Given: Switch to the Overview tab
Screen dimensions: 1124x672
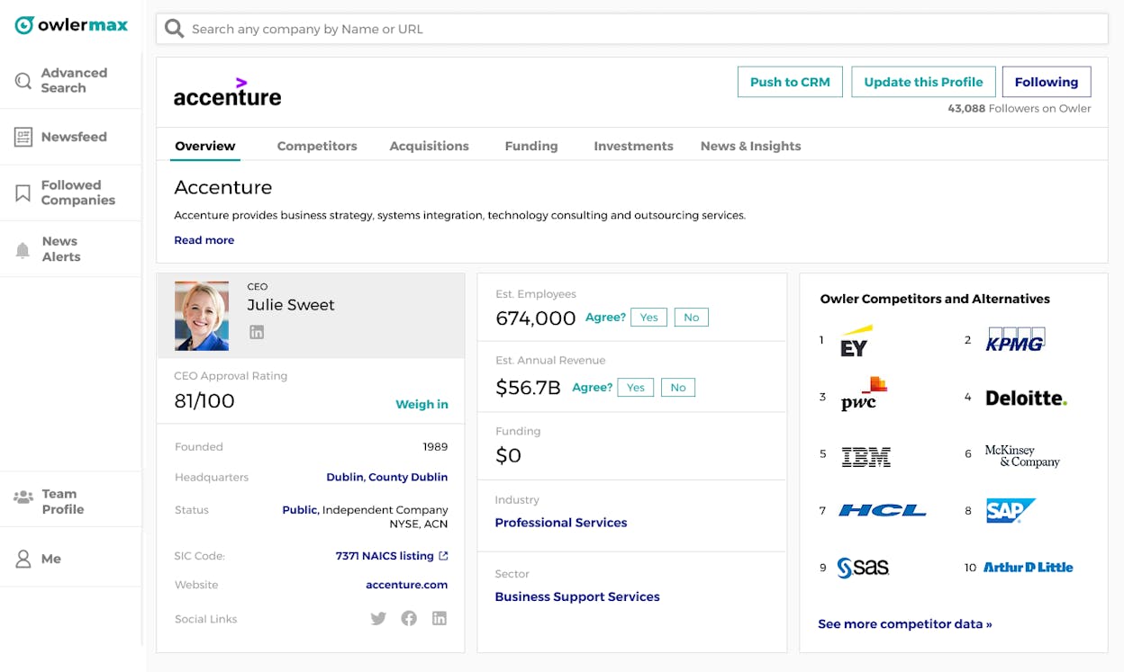Looking at the screenshot, I should pos(205,146).
